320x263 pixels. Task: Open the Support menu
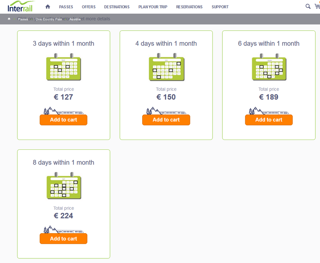click(220, 7)
